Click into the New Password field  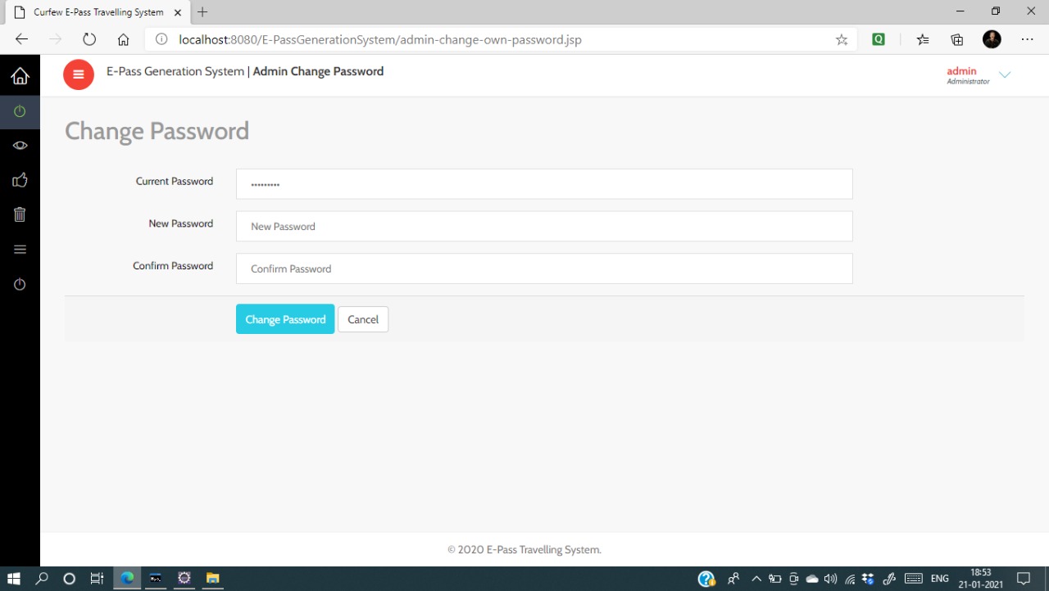[x=544, y=227]
